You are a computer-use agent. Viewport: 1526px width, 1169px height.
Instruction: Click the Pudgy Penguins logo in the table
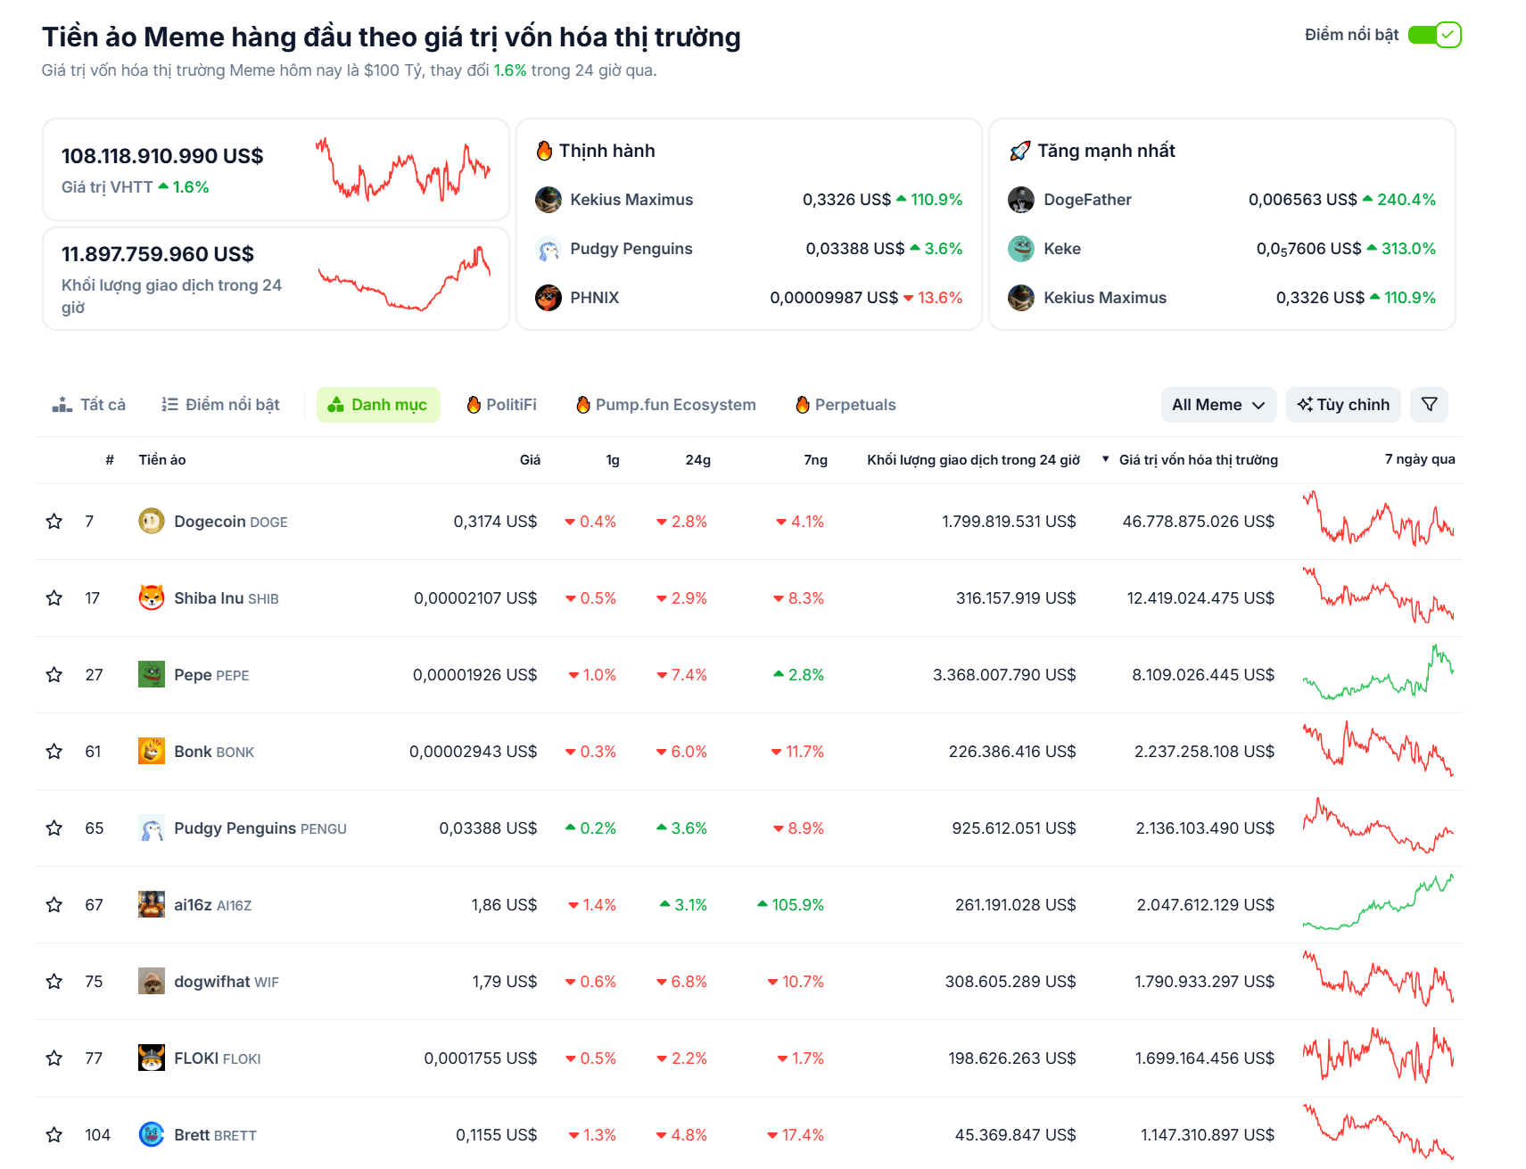click(x=152, y=827)
